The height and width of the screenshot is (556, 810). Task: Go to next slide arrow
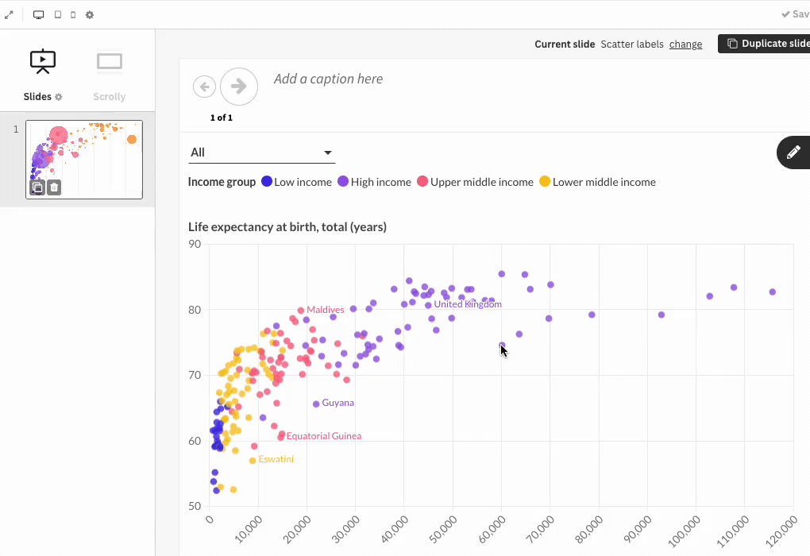pos(239,87)
